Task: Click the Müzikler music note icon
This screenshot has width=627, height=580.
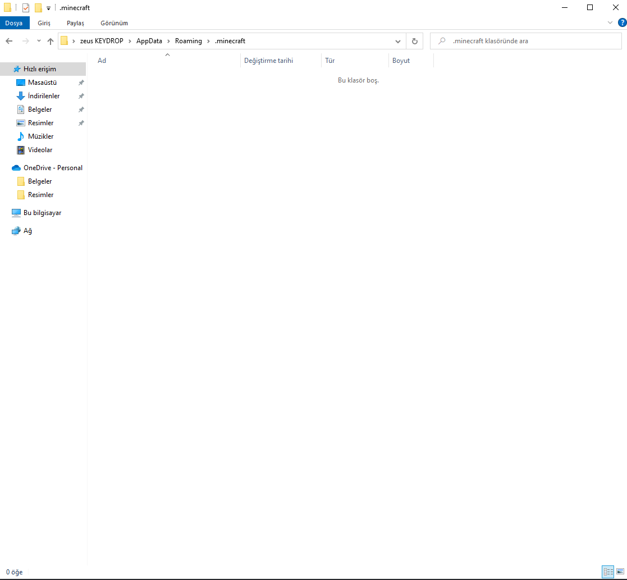Action: tap(20, 136)
